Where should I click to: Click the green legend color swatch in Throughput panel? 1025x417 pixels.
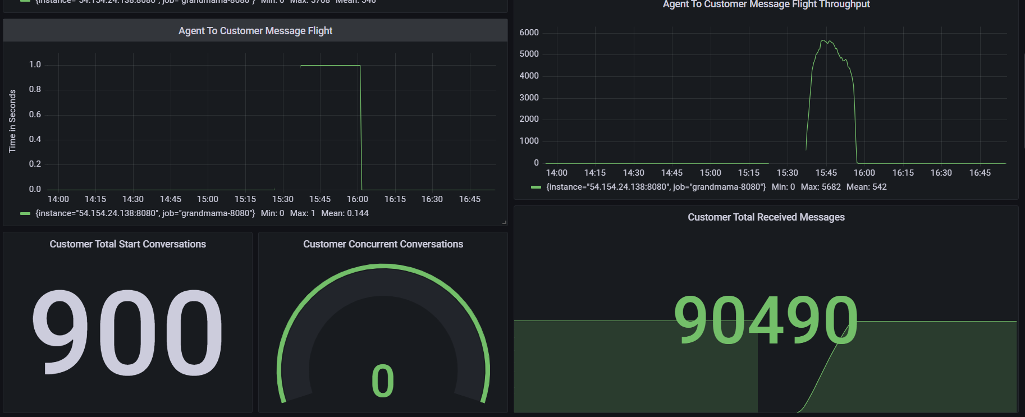coord(536,187)
